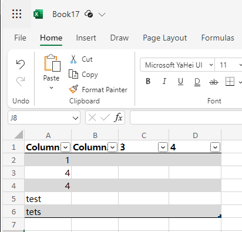Select cell containing test
Screen dimensions: 242x232
click(x=48, y=199)
